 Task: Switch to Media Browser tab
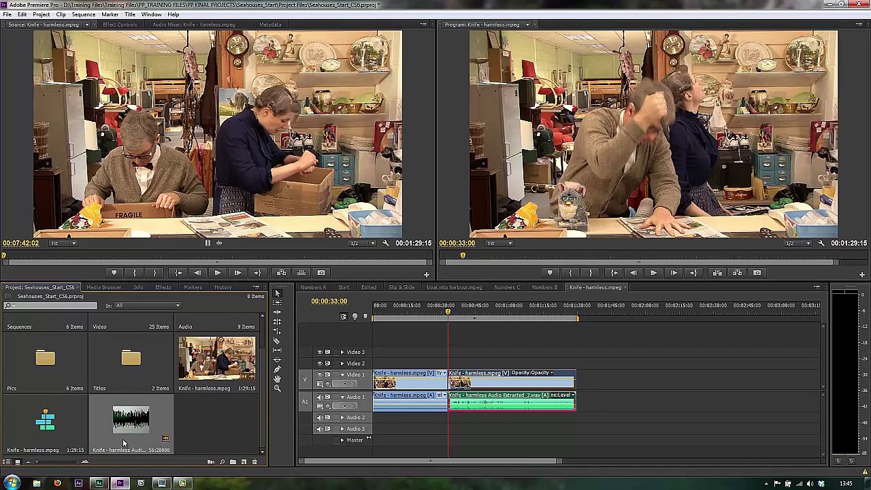coord(103,287)
